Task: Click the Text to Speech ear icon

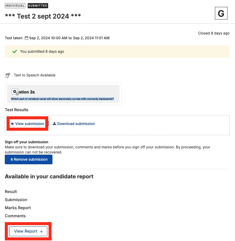Action: [7, 75]
